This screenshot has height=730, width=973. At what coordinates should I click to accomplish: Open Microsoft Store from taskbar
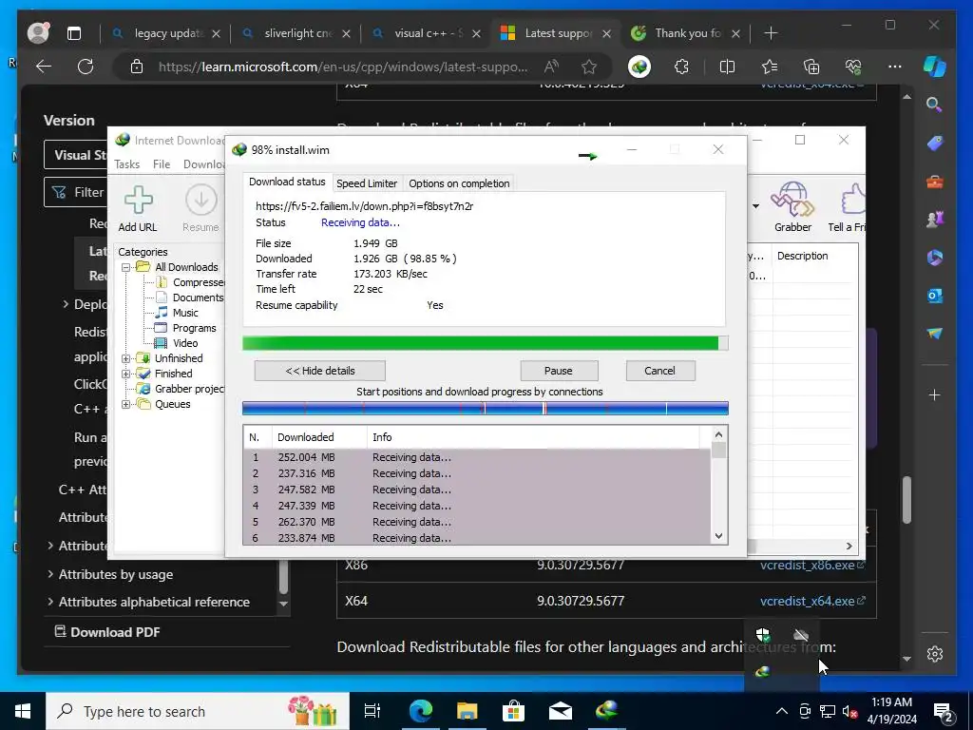point(513,711)
